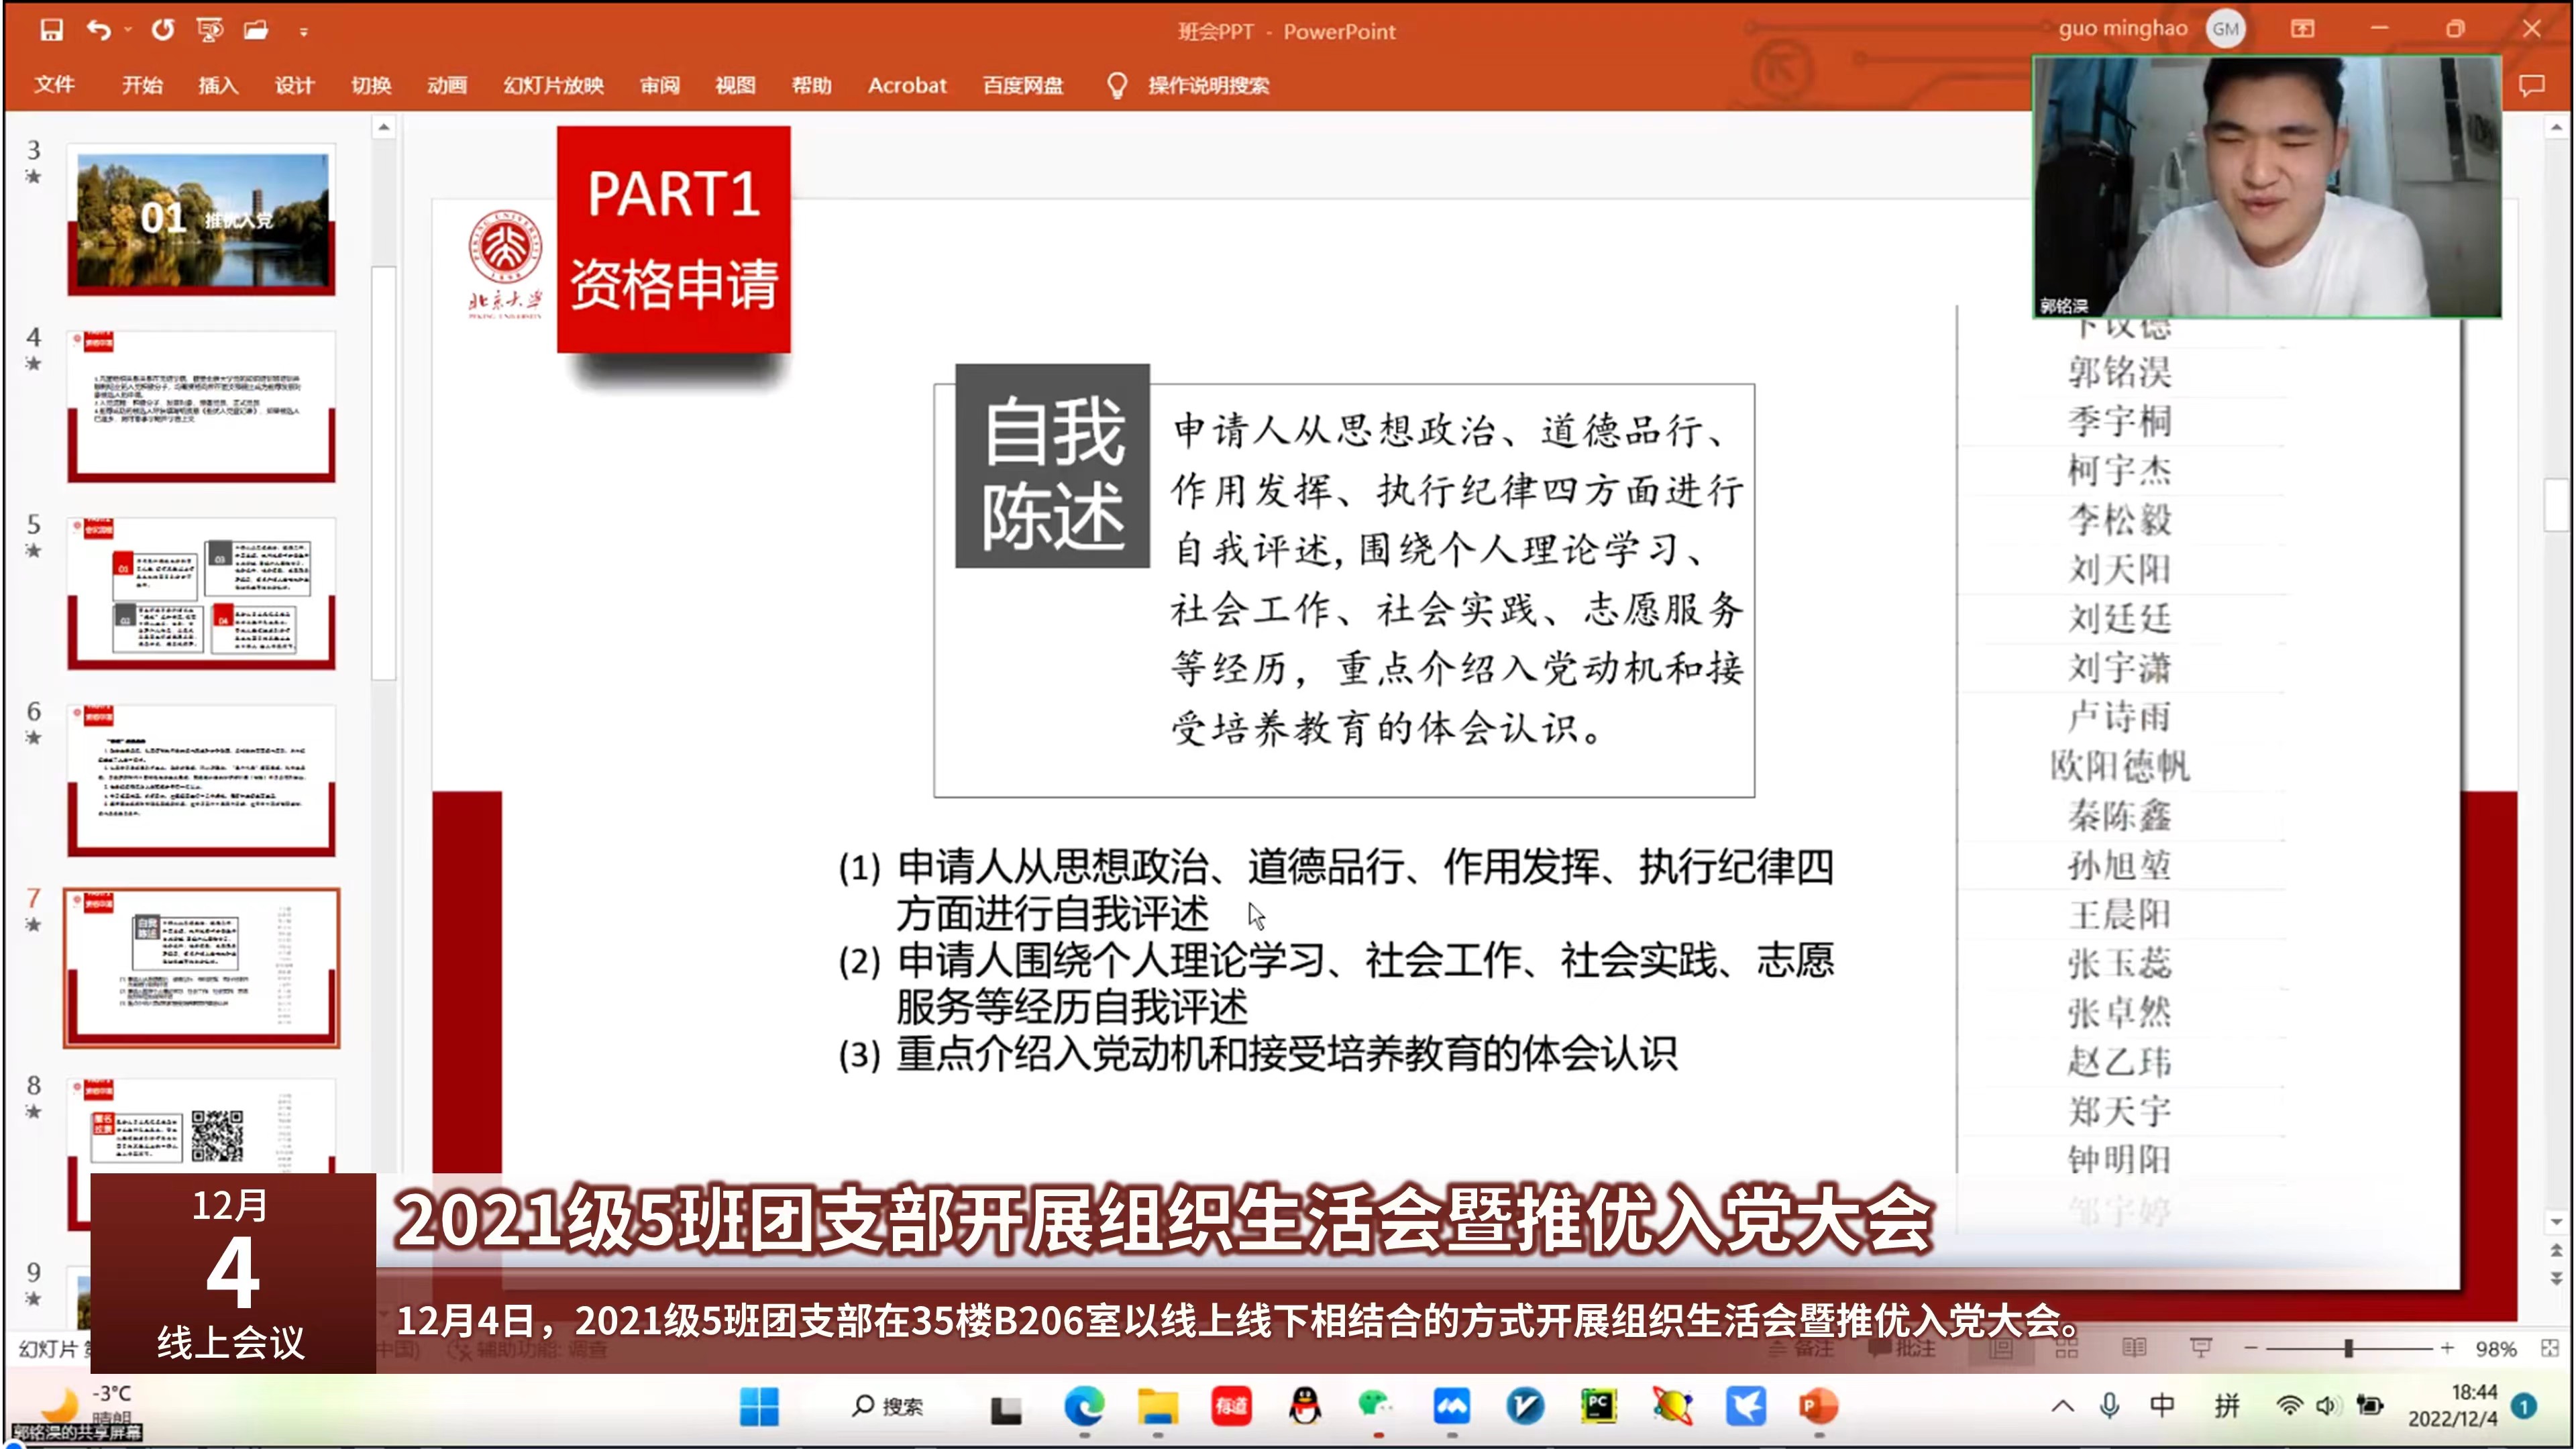Start Slide Show from status bar icon
Image resolution: width=2576 pixels, height=1449 pixels.
(2200, 1348)
